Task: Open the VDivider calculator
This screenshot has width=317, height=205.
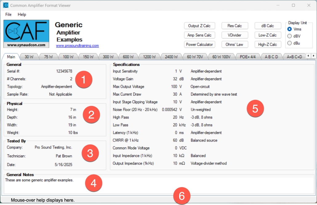Action: pyautogui.click(x=235, y=35)
